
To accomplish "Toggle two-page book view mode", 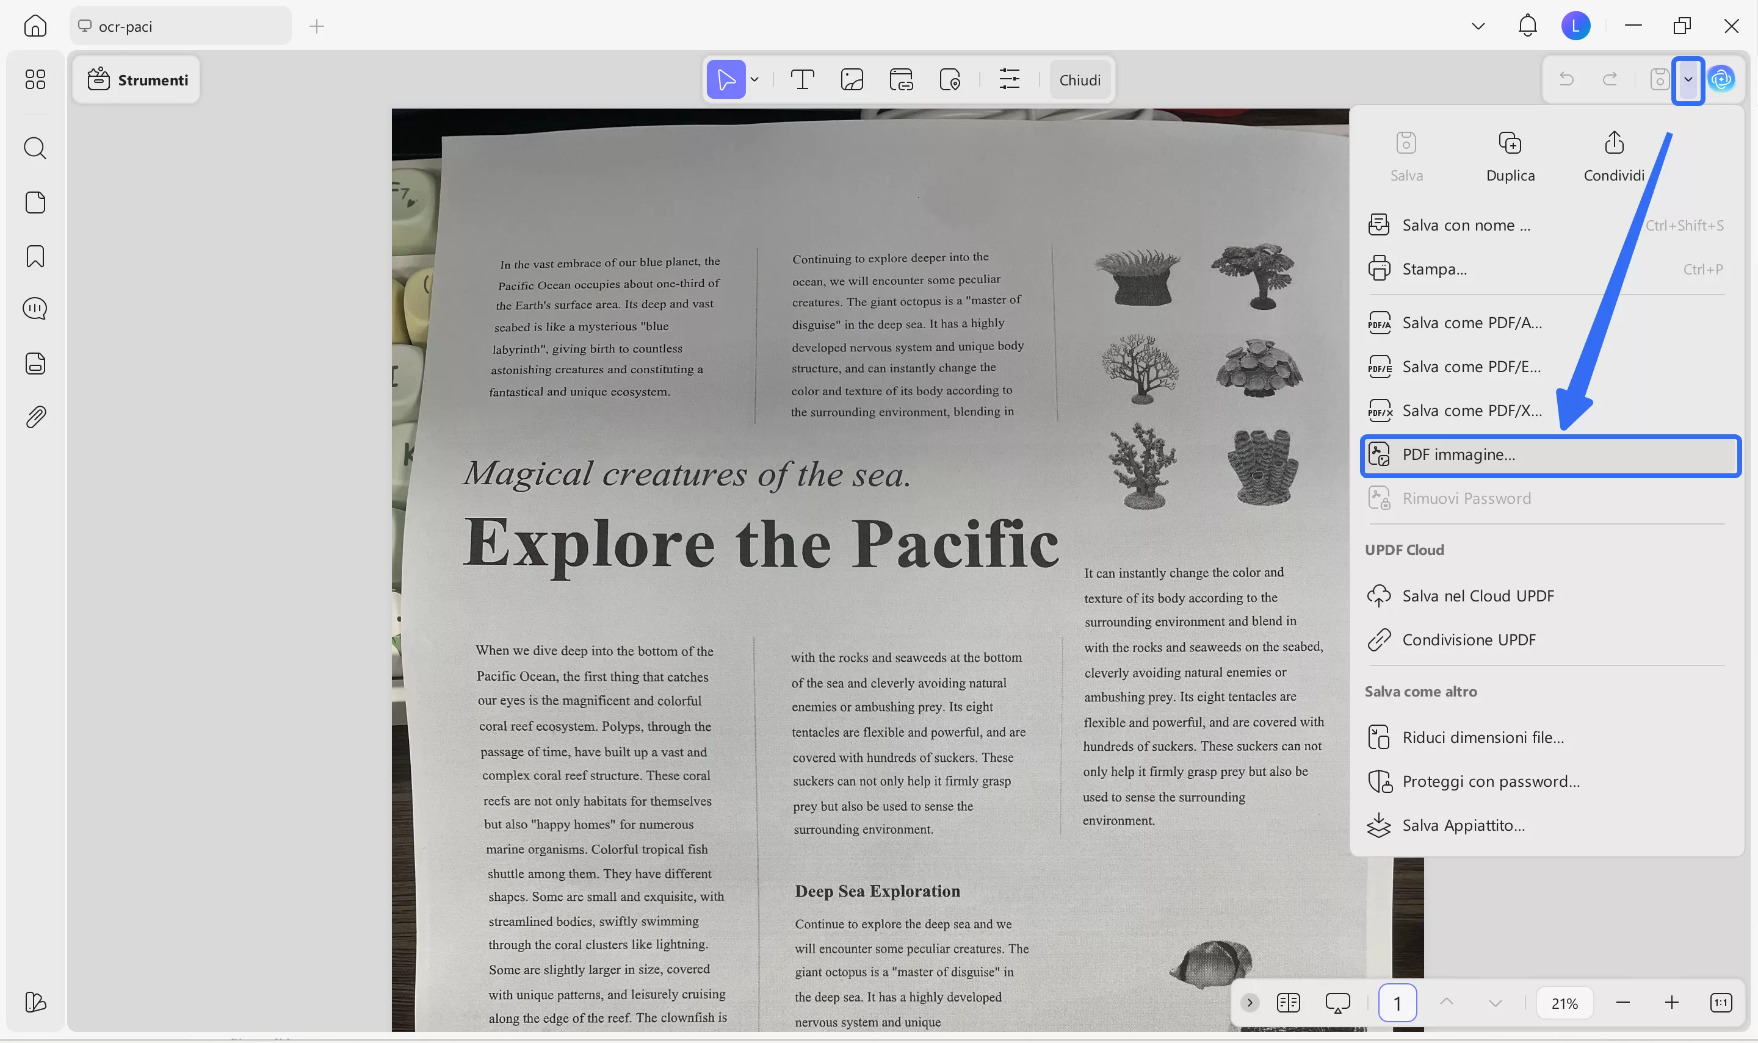I will tap(1289, 1002).
